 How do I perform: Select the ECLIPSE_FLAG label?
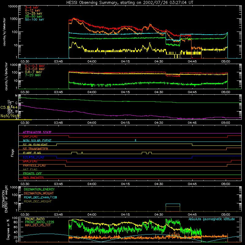click(33, 157)
